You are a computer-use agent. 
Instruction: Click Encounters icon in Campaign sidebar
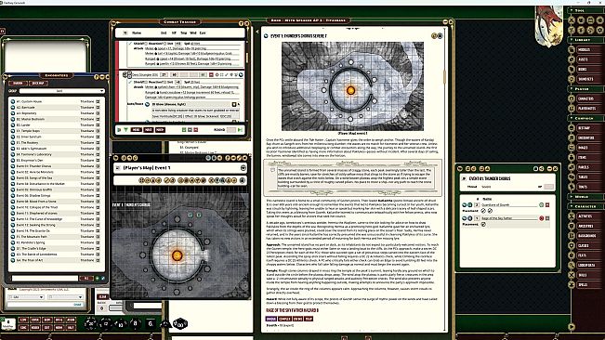(572, 137)
